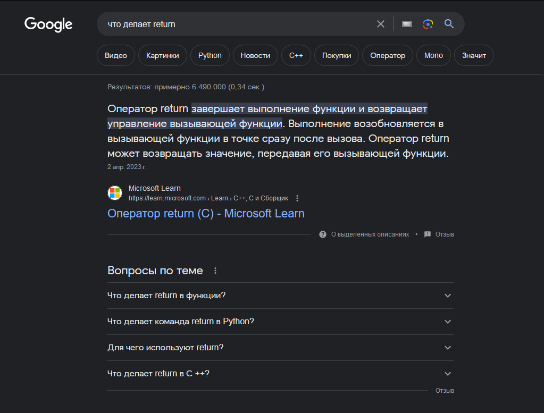This screenshot has height=413, width=544.
Task: Select the Mono filter chip
Action: tap(434, 55)
